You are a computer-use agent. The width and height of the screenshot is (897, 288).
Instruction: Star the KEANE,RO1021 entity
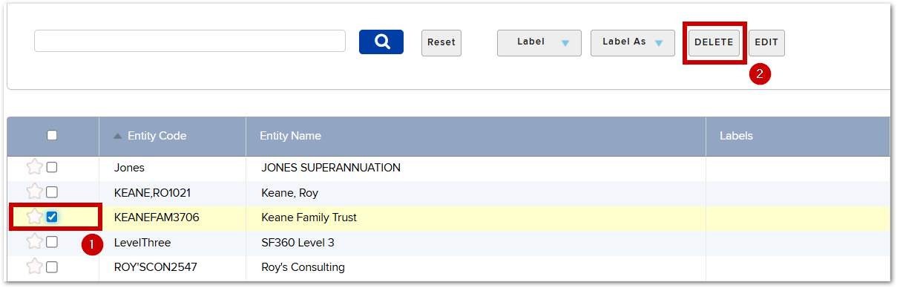pos(35,192)
